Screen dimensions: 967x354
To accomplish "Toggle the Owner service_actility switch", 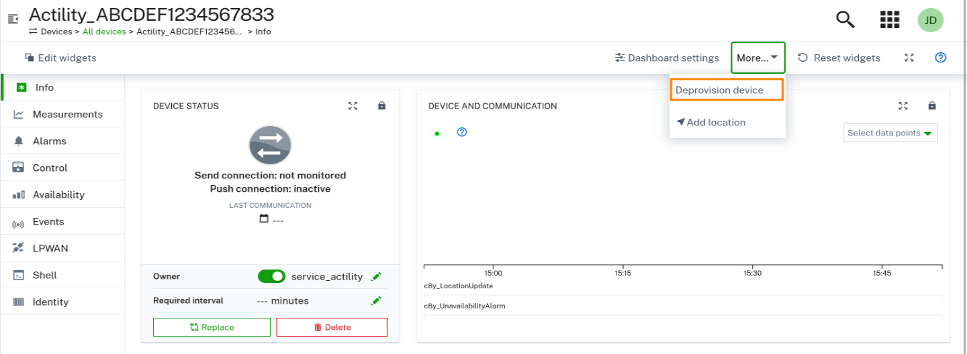I will coord(271,276).
